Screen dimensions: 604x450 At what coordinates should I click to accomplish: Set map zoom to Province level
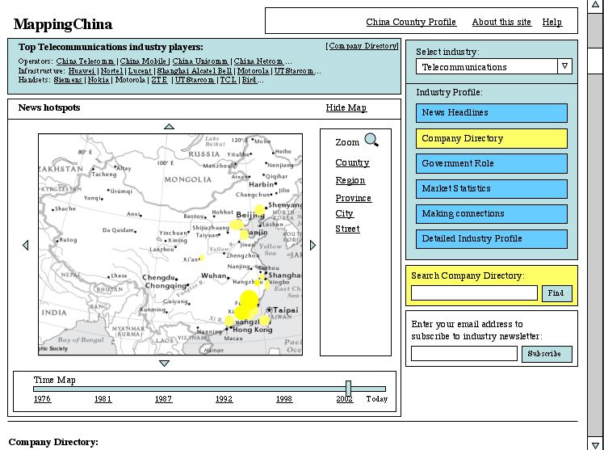click(353, 198)
